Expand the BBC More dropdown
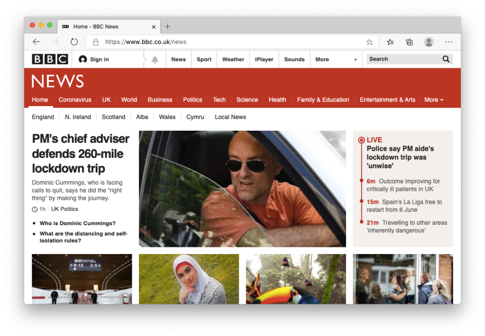 pos(336,60)
